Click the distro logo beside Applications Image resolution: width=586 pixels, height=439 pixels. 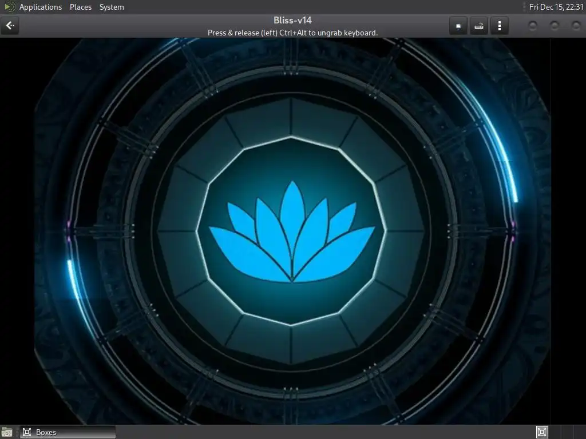[9, 7]
